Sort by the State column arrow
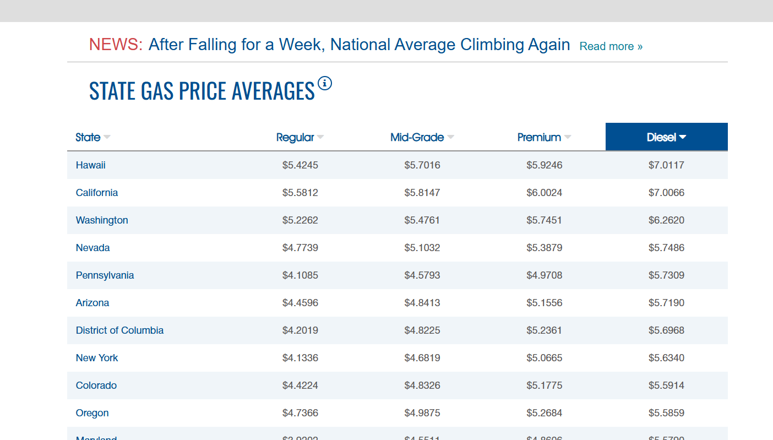 tap(107, 137)
